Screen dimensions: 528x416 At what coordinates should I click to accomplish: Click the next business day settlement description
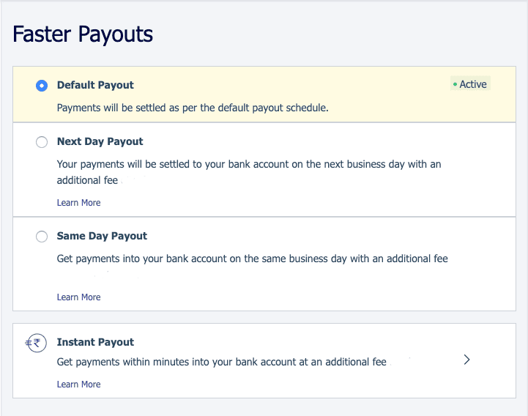coord(249,172)
